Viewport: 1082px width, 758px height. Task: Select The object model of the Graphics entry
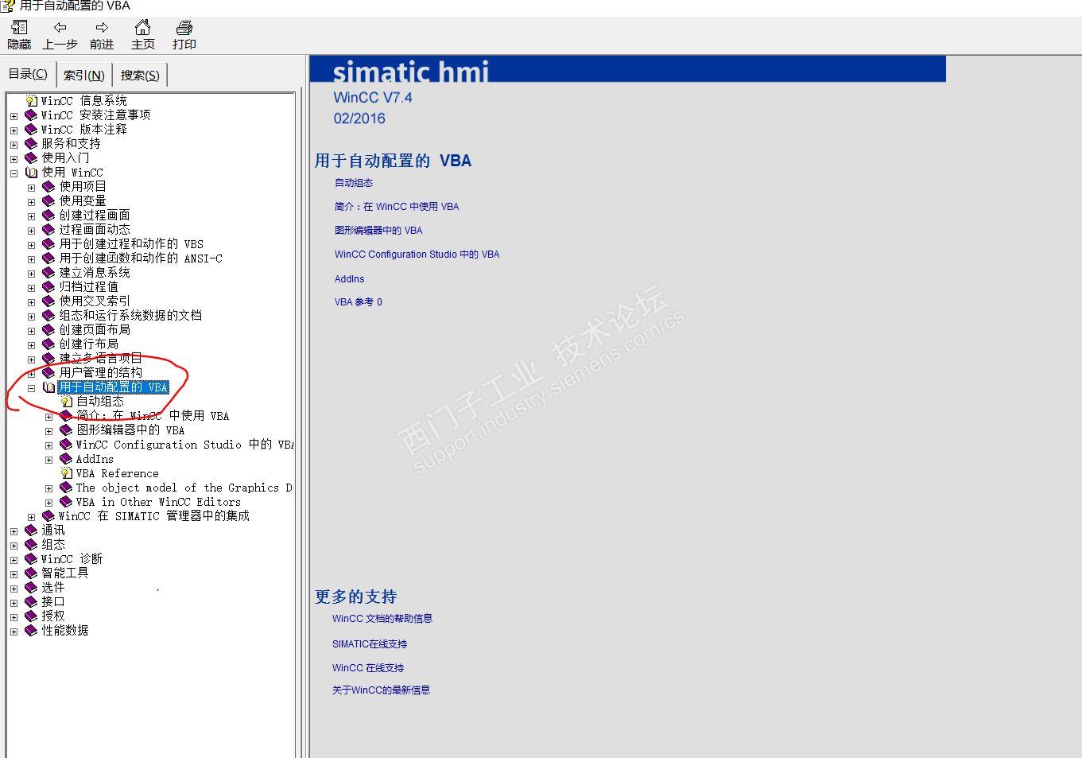coord(184,488)
